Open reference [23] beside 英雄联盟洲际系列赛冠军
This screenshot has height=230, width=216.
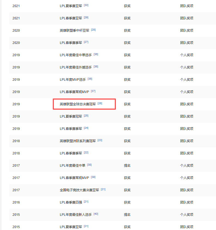100,141
